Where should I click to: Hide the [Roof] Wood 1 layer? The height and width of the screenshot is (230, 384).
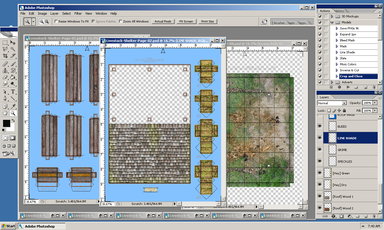[x=320, y=196]
